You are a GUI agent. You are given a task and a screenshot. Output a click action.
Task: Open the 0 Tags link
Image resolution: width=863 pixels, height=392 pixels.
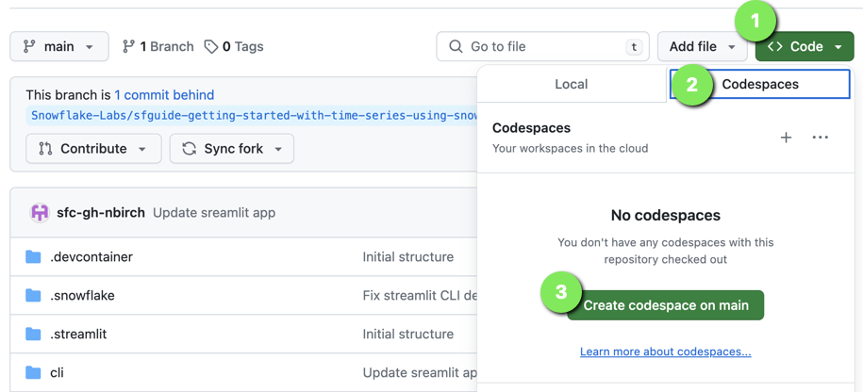tap(234, 47)
